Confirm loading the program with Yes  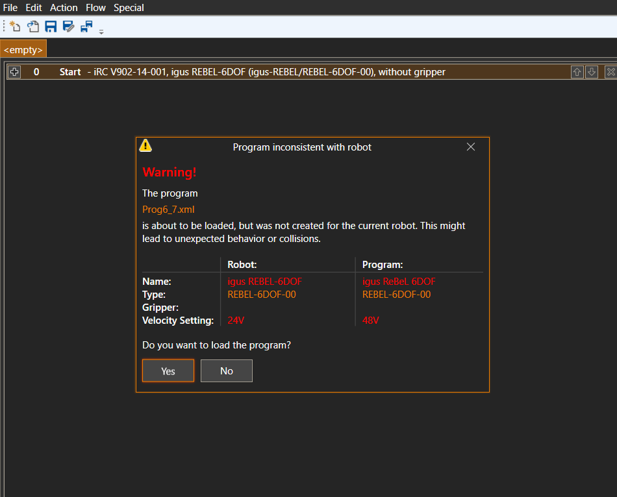(x=168, y=371)
